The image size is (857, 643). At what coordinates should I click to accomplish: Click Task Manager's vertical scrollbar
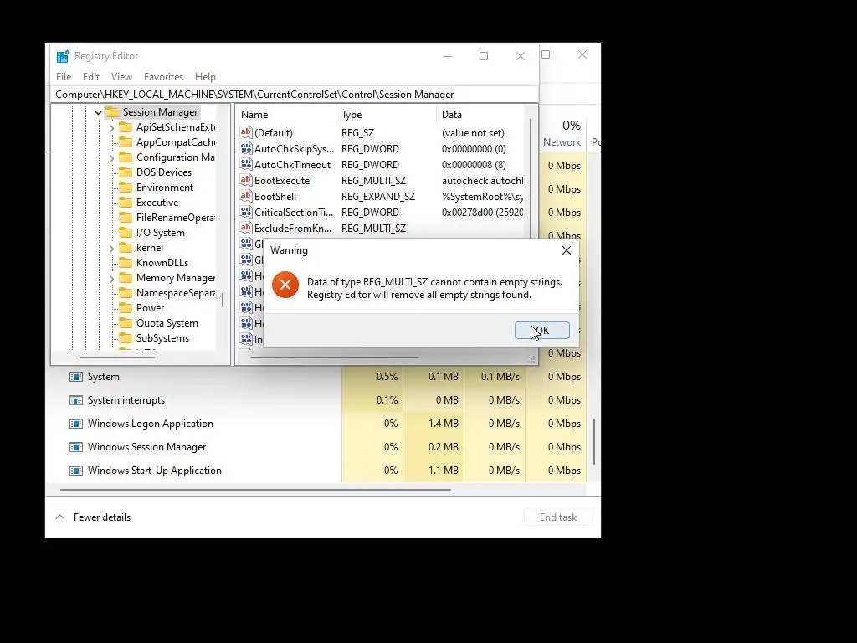pyautogui.click(x=594, y=441)
